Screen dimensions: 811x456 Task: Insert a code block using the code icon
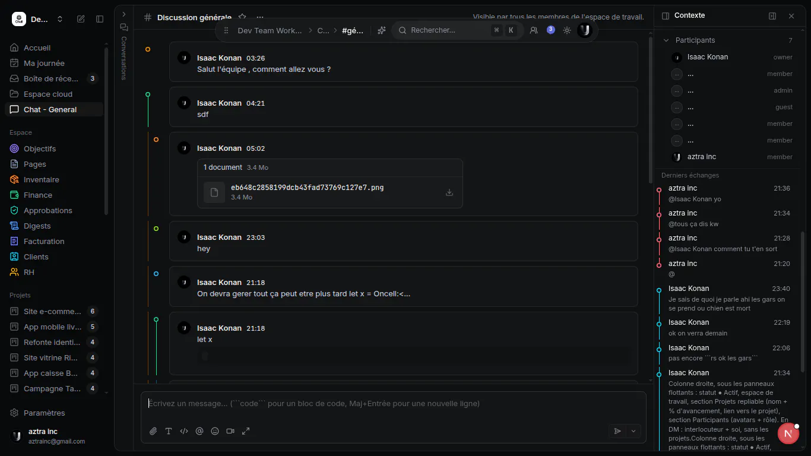click(x=184, y=431)
